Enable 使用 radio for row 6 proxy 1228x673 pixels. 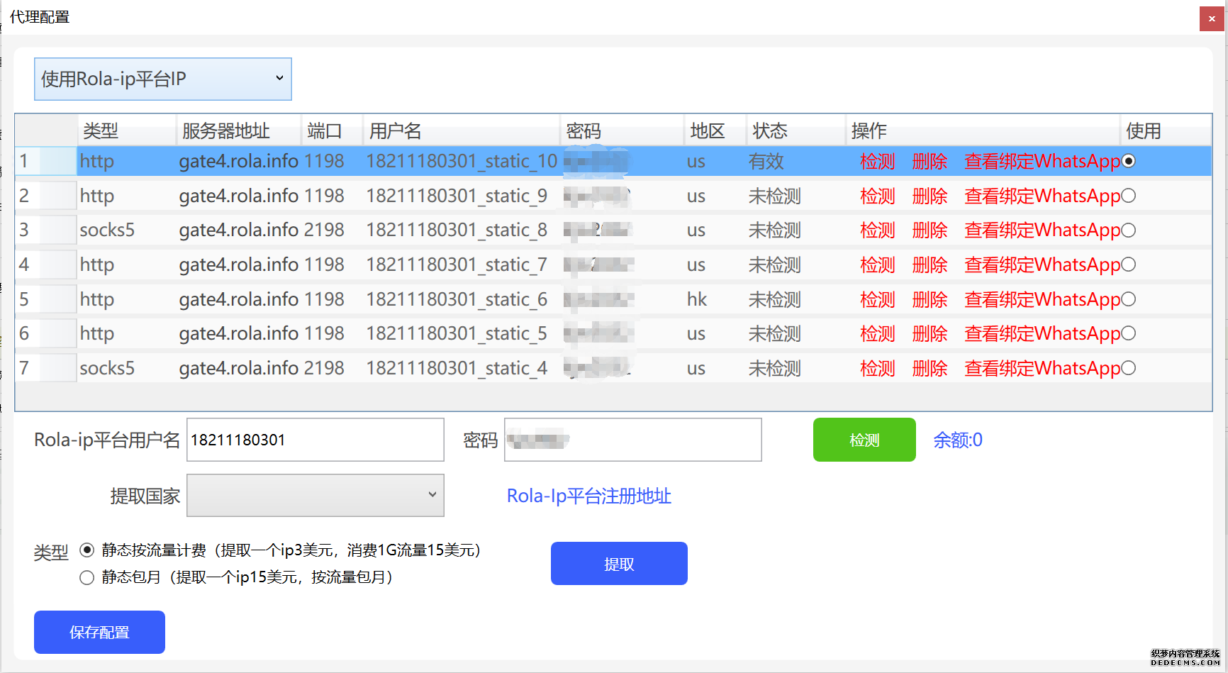1128,333
